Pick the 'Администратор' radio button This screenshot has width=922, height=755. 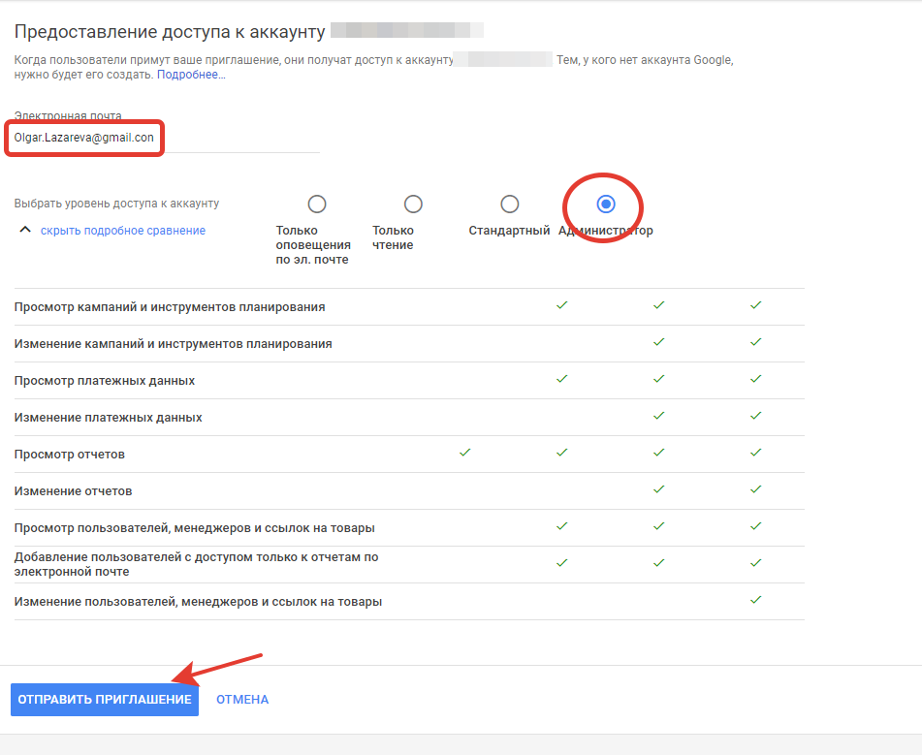(606, 204)
